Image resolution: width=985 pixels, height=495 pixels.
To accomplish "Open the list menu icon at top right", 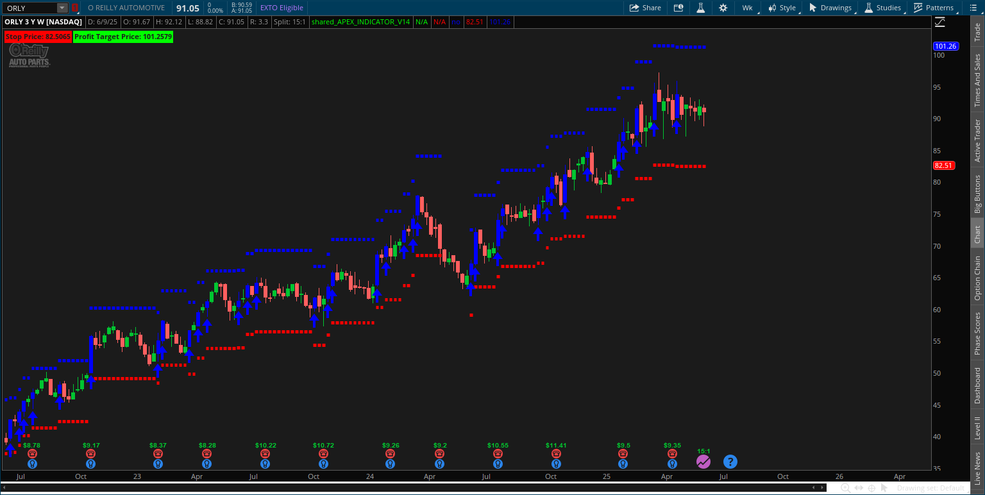I will click(x=973, y=8).
